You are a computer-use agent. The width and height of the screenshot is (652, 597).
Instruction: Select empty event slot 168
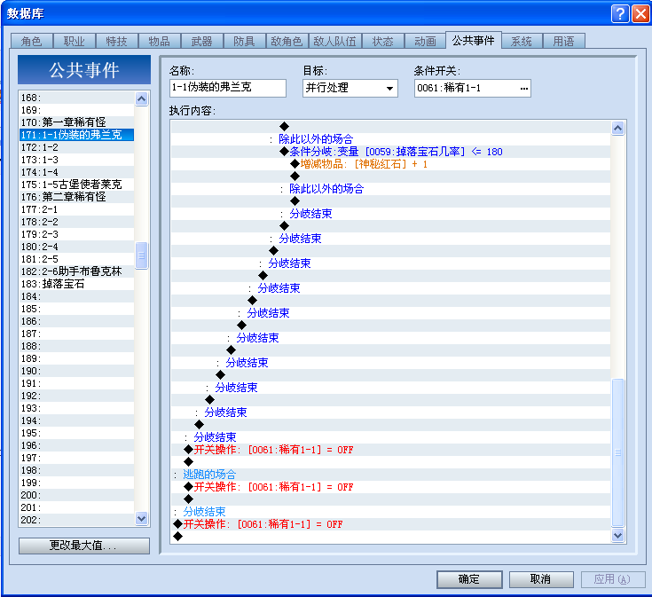coord(76,98)
